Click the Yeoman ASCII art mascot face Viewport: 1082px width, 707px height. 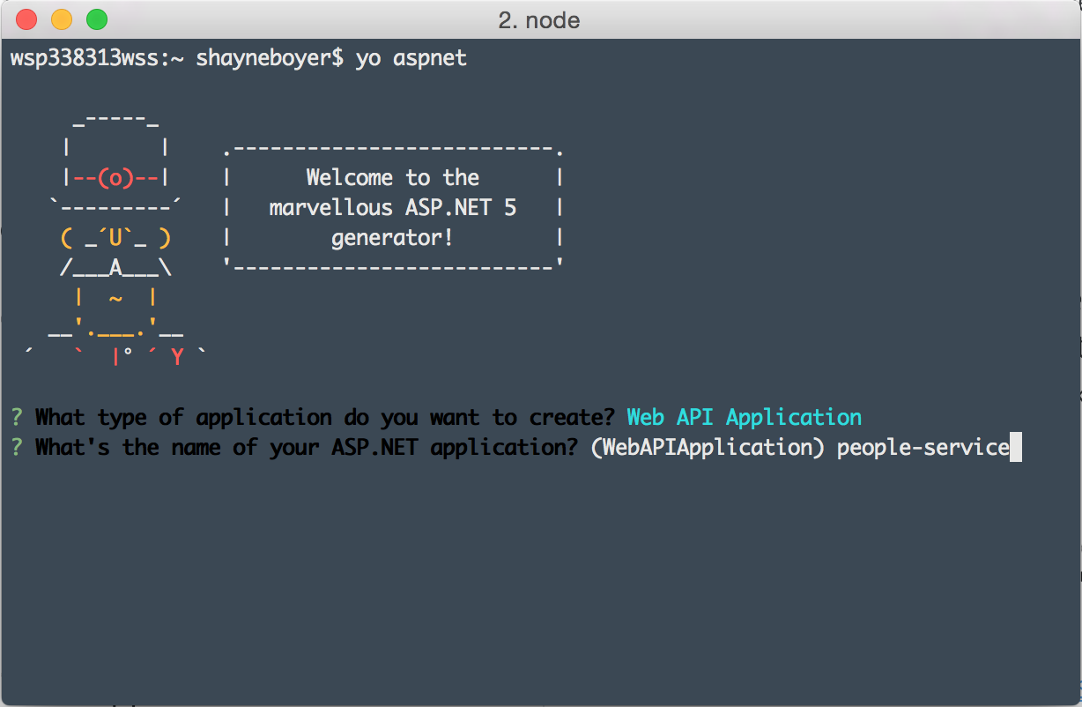tap(115, 238)
